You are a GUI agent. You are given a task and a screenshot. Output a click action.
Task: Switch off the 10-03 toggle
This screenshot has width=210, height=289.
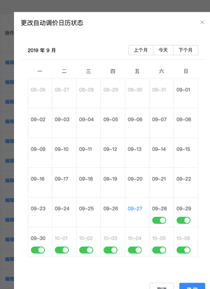(x=110, y=250)
